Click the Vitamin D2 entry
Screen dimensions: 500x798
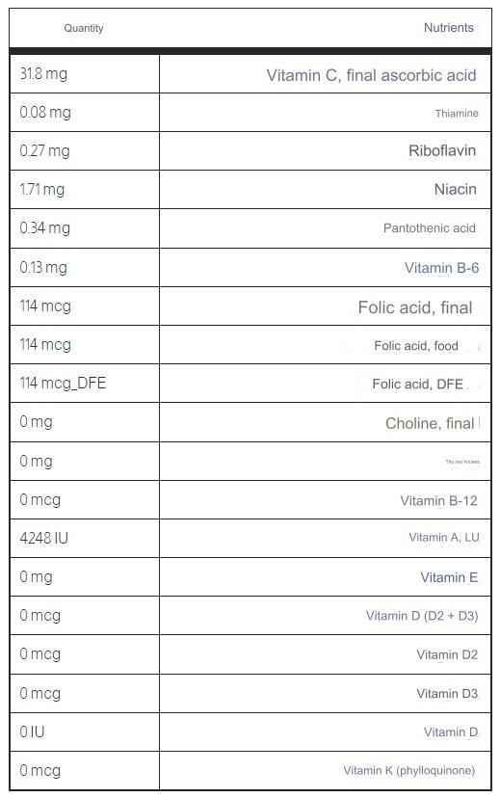pyautogui.click(x=447, y=654)
